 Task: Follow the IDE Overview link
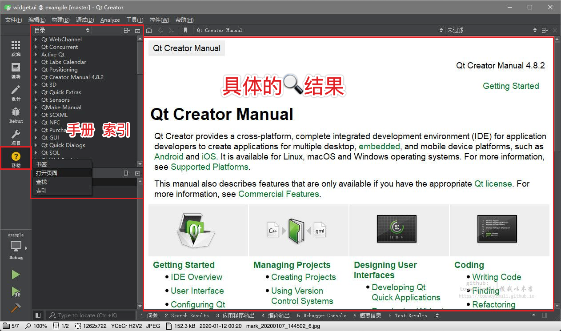(196, 277)
